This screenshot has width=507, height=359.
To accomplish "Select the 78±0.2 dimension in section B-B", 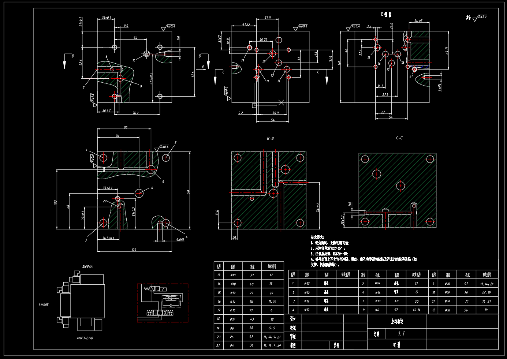I will point(318,207).
